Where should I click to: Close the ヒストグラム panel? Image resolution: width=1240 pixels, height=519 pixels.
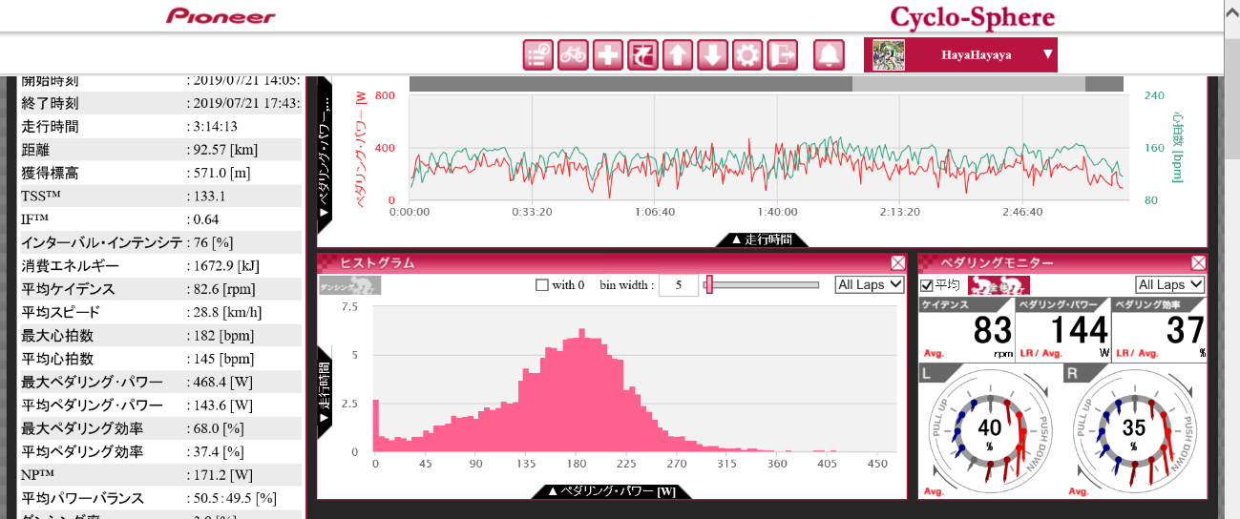(897, 262)
